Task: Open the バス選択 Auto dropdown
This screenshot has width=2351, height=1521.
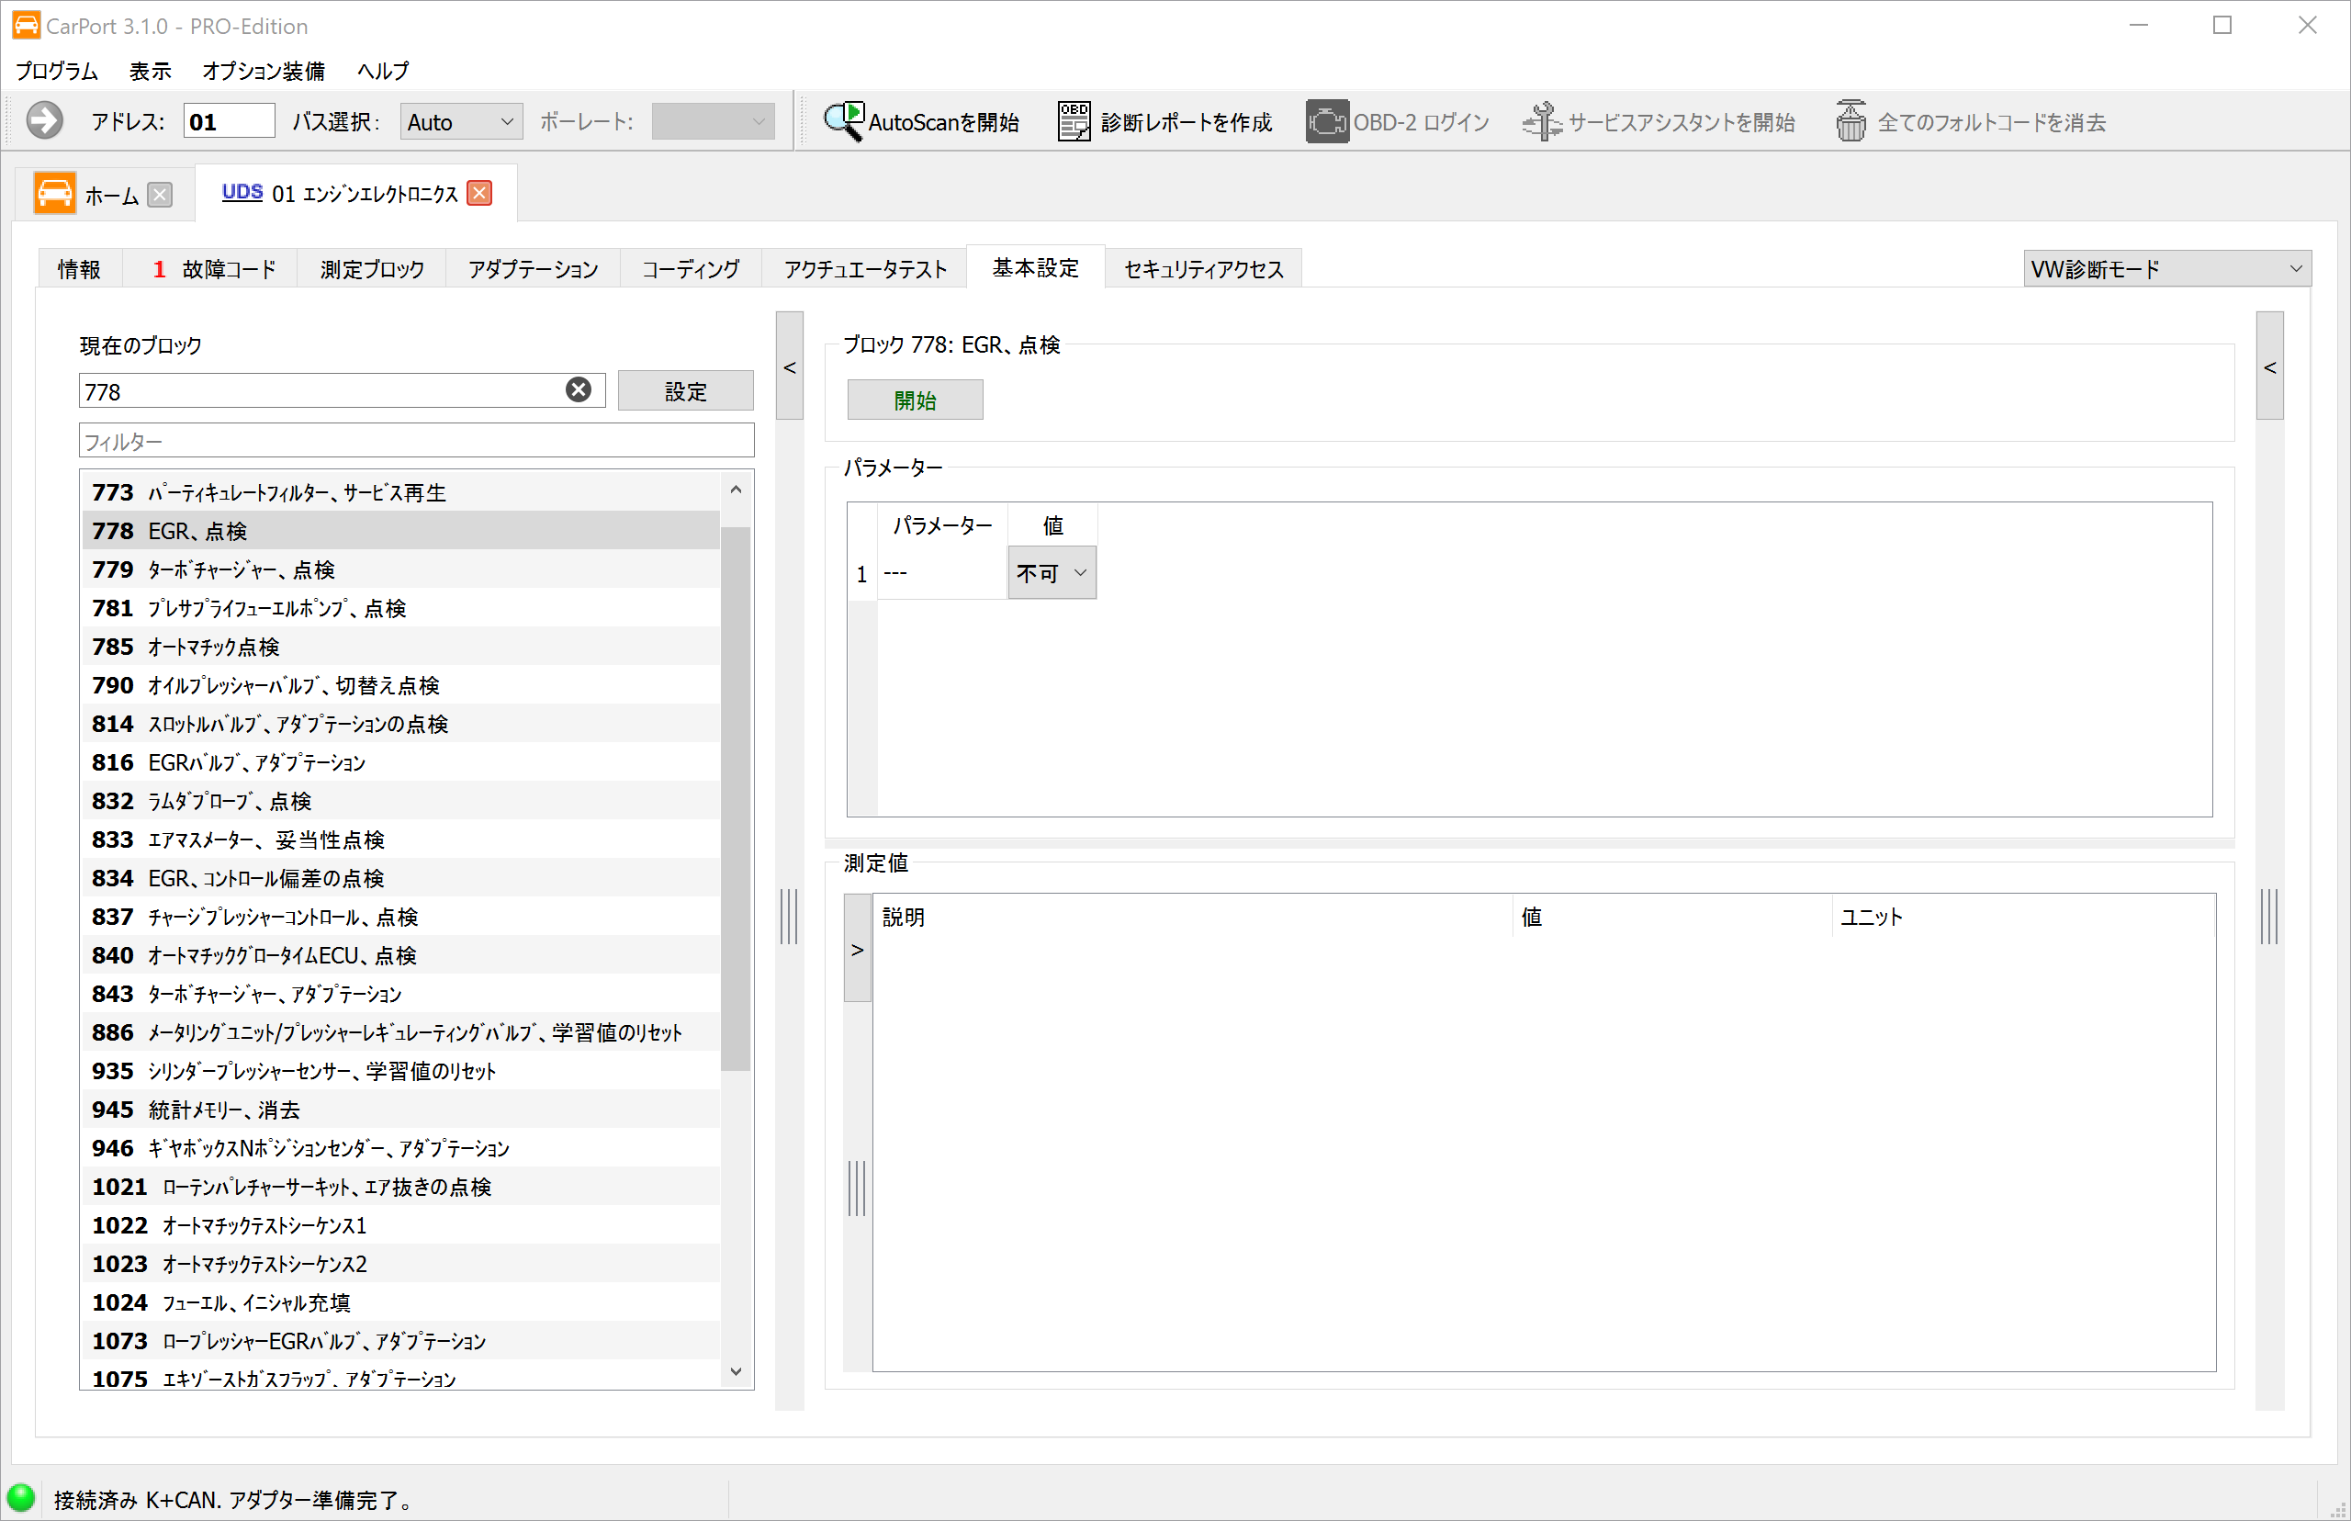Action: pos(461,121)
